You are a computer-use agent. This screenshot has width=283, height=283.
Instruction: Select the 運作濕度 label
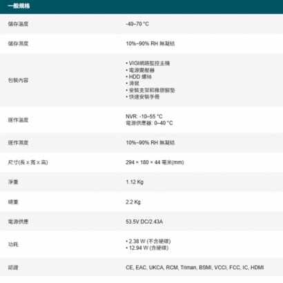pos(18,143)
